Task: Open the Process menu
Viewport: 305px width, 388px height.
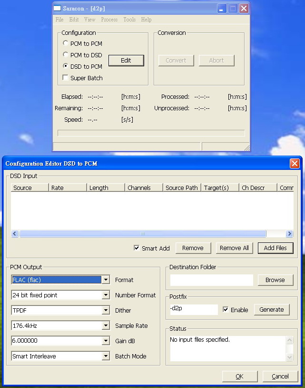Action: tap(109, 20)
